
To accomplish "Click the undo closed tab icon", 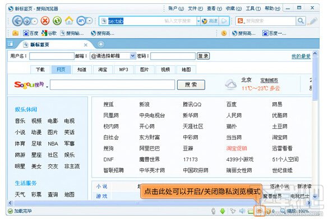I will pos(81,21).
